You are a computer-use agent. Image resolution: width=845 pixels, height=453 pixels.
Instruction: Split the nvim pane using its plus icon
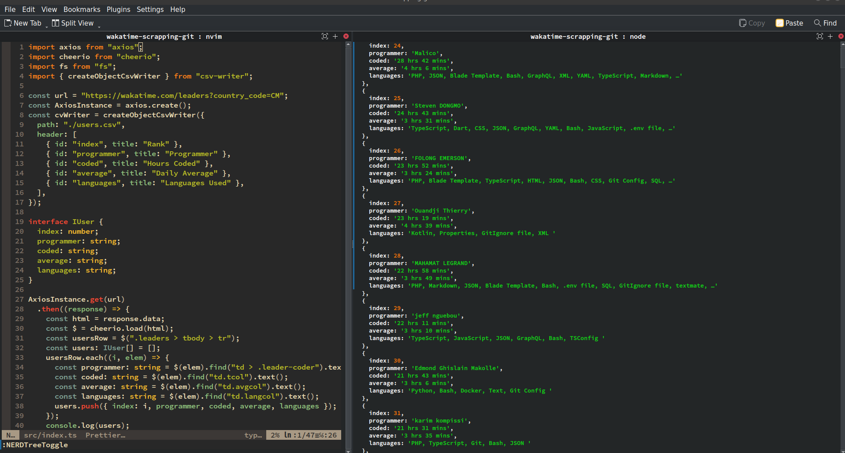click(335, 36)
